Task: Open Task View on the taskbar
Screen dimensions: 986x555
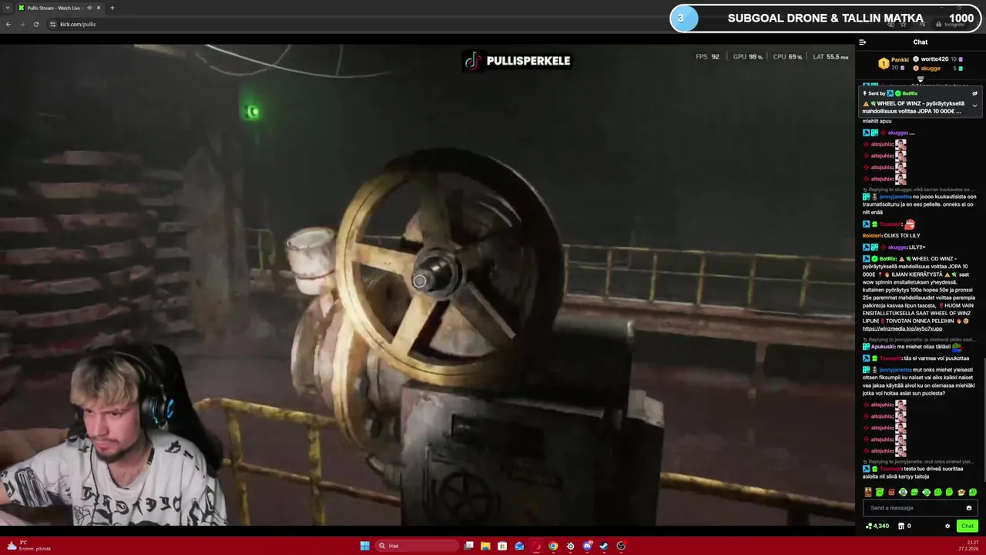Action: pos(468,546)
